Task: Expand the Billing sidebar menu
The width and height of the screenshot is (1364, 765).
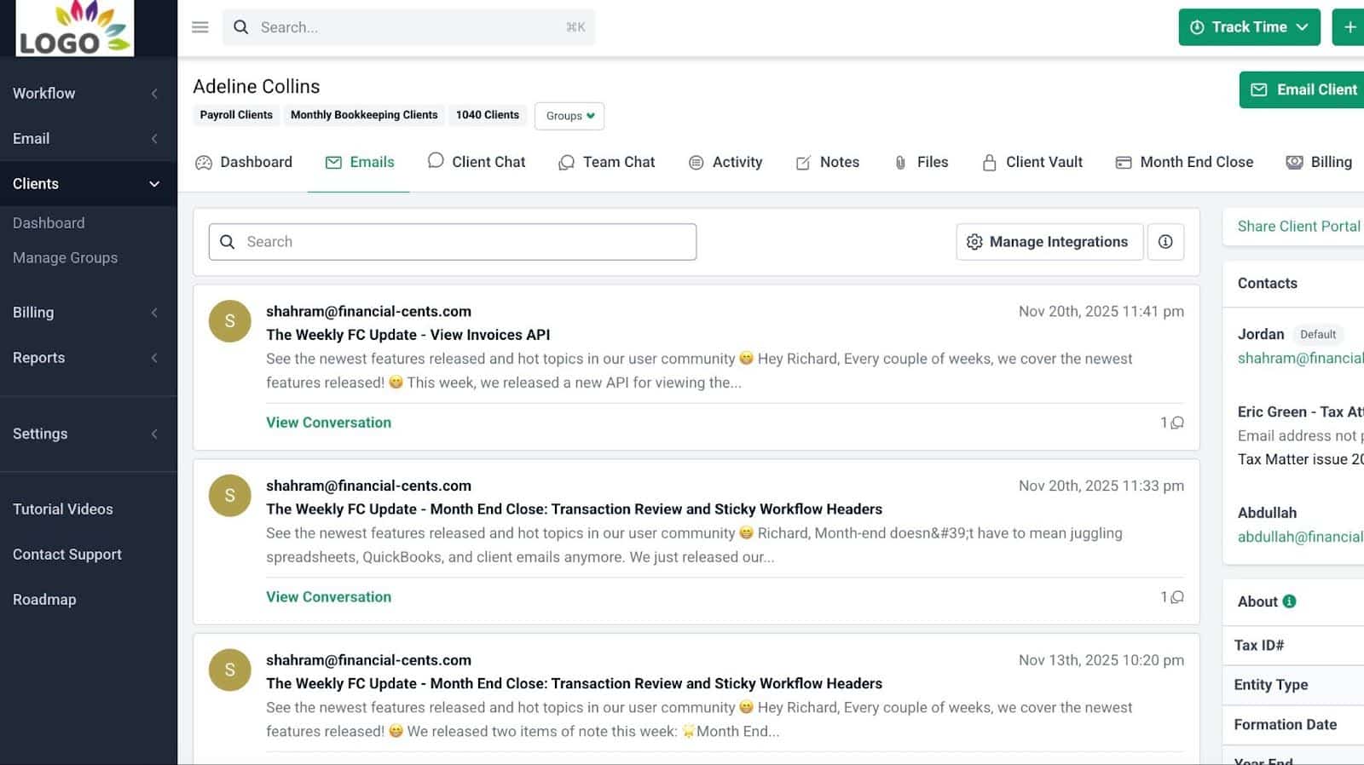Action: 89,313
